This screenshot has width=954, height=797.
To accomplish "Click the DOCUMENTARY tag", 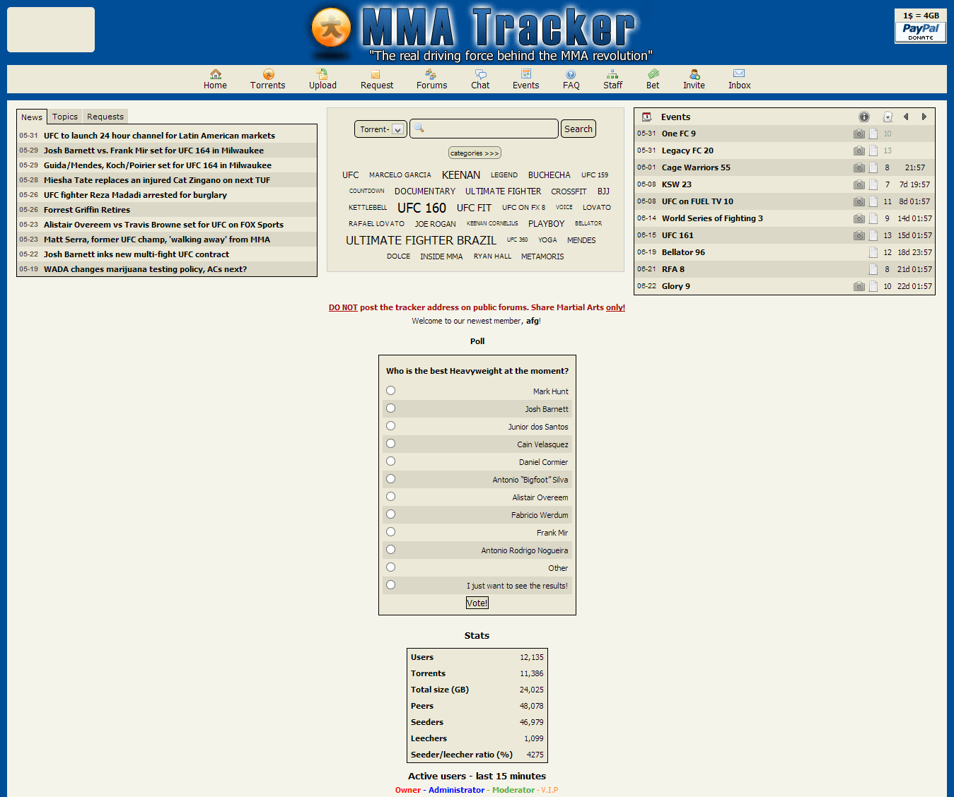I will coord(425,191).
